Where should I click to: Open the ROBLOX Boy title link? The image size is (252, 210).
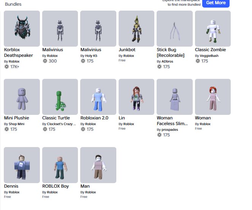tap(55, 186)
